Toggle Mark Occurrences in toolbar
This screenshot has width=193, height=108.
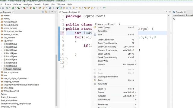(x=61, y=8)
